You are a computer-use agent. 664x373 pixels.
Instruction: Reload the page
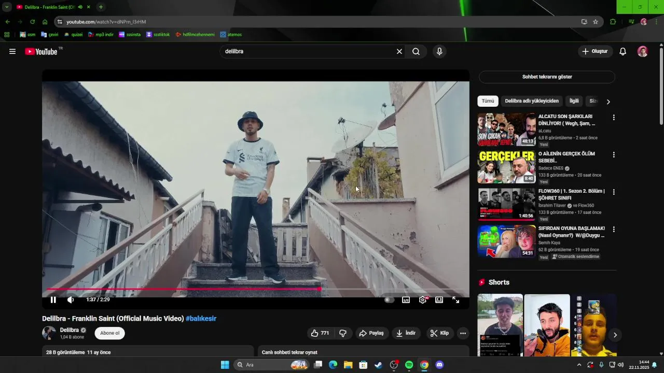[x=32, y=22]
